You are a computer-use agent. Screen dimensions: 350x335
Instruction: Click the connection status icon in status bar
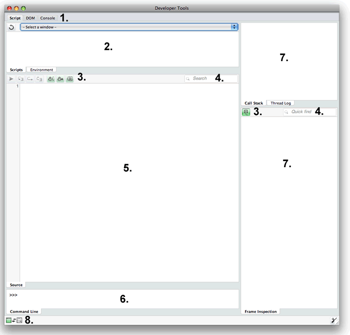click(14, 320)
